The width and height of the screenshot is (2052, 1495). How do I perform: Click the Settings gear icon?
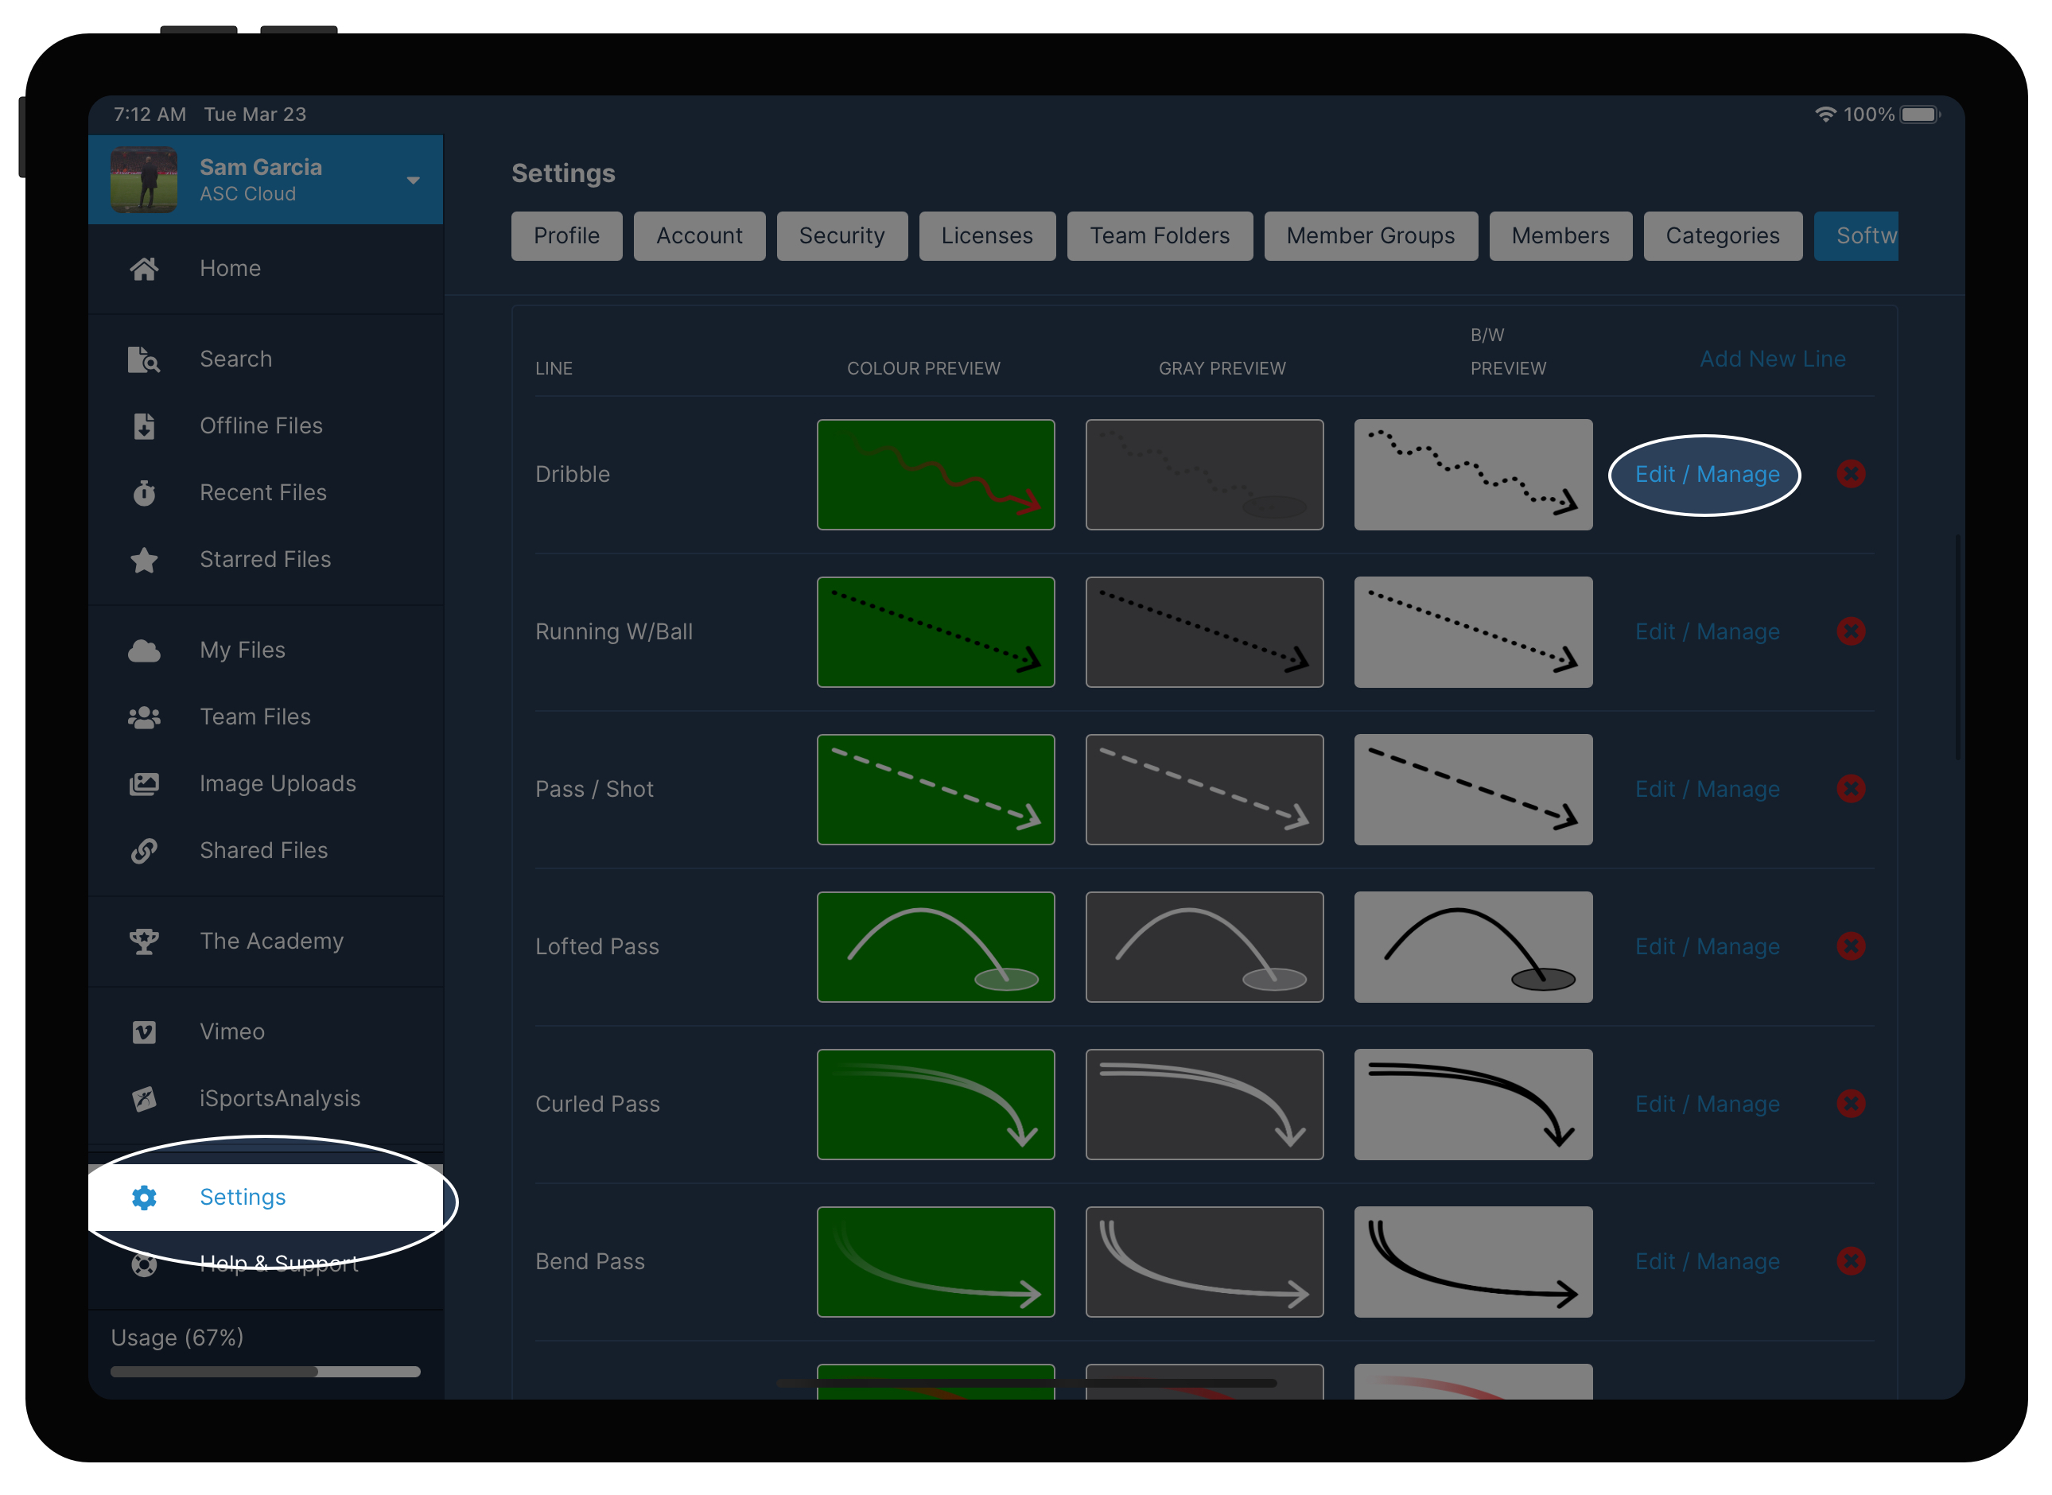(x=144, y=1198)
